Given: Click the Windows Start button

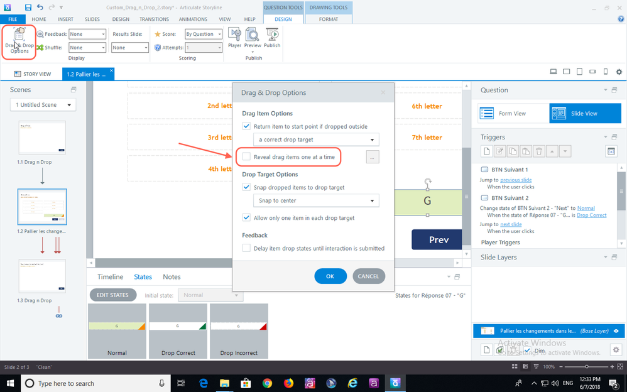Looking at the screenshot, I should (9, 383).
